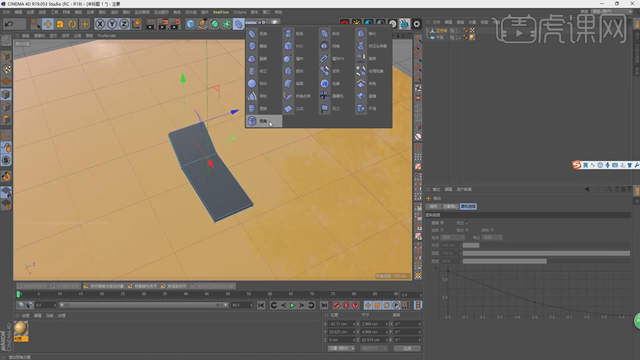640x360 pixels.
Task: Toggle the soft selection Enable checkbox
Action: (x=442, y=223)
